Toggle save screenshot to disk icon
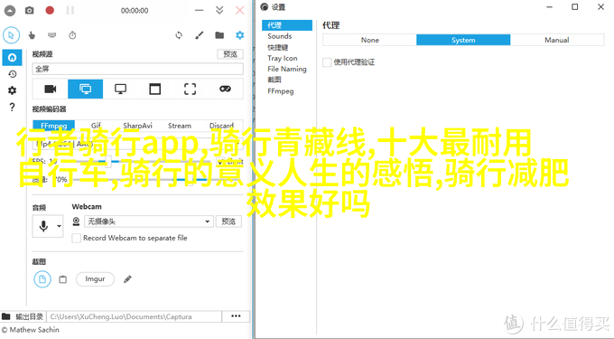Screen dimensions: 614x339 pyautogui.click(x=42, y=279)
